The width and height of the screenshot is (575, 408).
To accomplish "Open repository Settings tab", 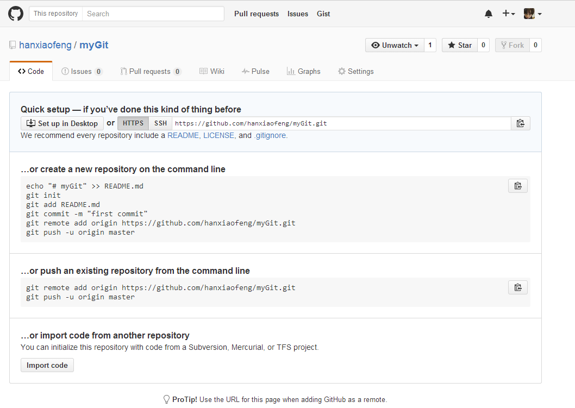I will 356,71.
